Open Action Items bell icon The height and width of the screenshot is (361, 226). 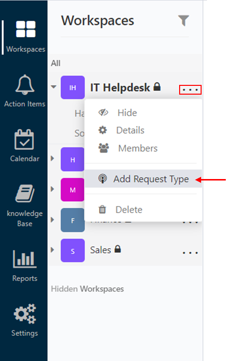[25, 85]
